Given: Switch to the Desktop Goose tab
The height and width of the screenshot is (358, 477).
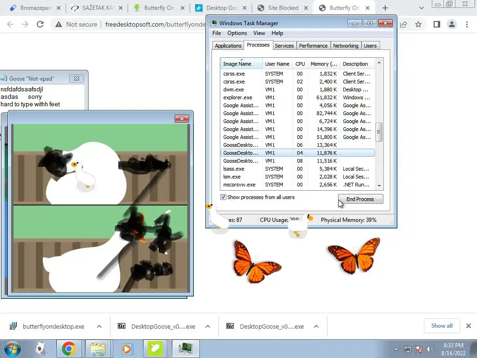Looking at the screenshot, I should click(221, 8).
